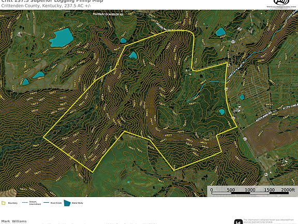The width and height of the screenshot is (298, 224).
Task: Select the 'River/Creek' legend label
Action: click(56, 203)
